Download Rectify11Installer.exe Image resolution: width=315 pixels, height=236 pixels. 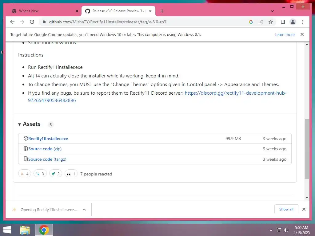(x=48, y=139)
